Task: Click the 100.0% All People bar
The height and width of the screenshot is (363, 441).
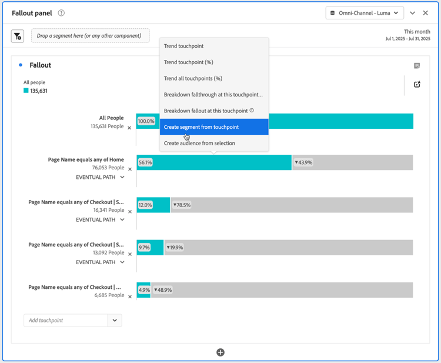Action: [x=341, y=121]
